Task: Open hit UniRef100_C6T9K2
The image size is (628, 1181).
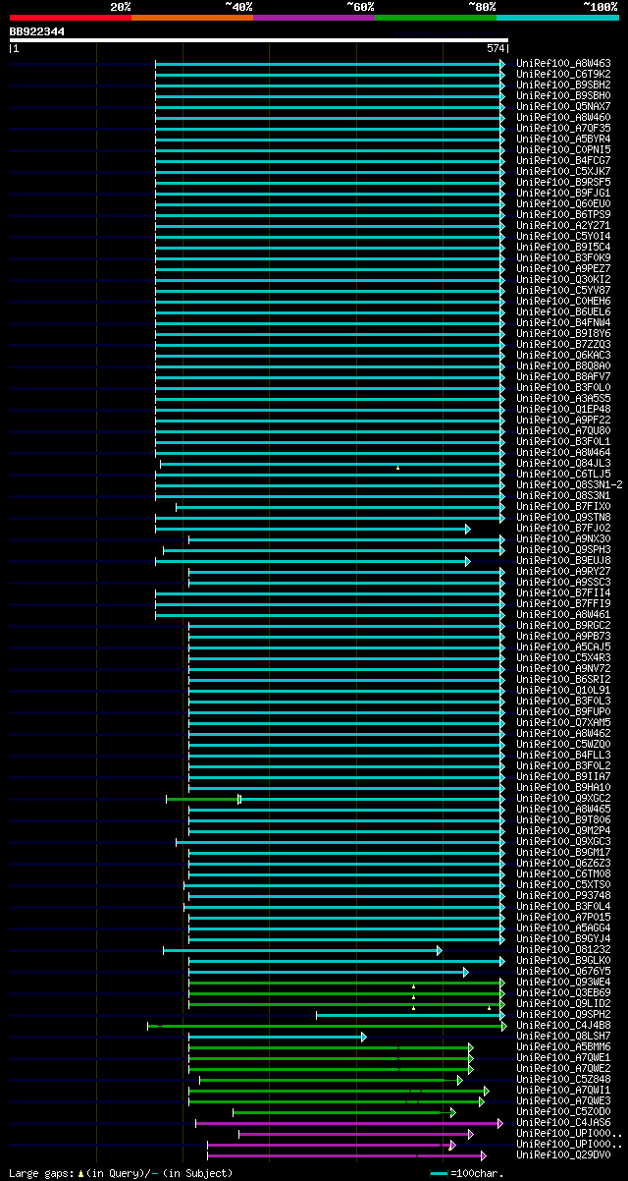Action: [563, 74]
